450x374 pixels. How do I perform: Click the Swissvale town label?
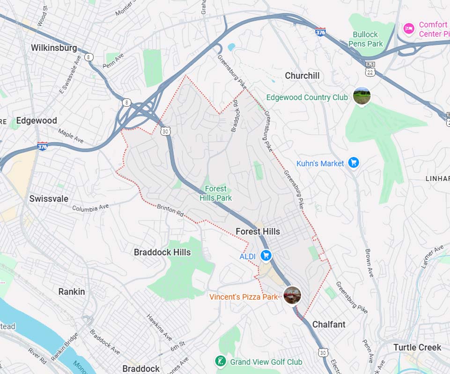[x=49, y=199]
